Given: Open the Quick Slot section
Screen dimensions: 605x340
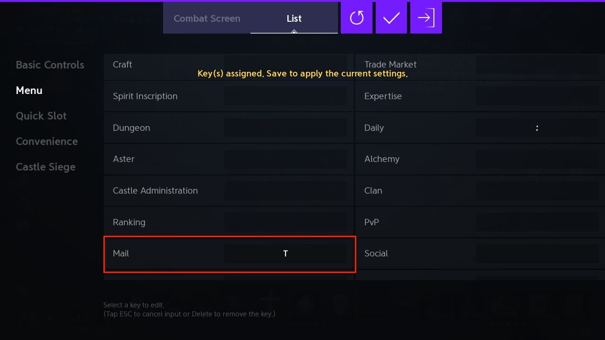Looking at the screenshot, I should coord(42,116).
